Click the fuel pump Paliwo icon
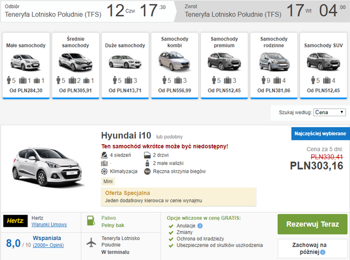 pyautogui.click(x=91, y=221)
